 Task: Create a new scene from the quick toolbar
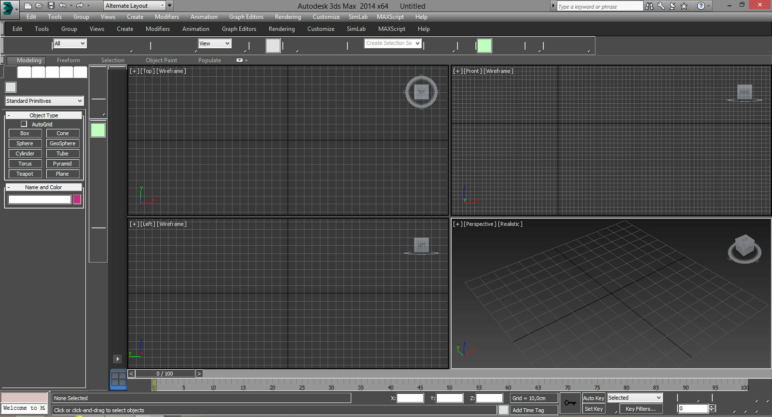click(x=28, y=6)
